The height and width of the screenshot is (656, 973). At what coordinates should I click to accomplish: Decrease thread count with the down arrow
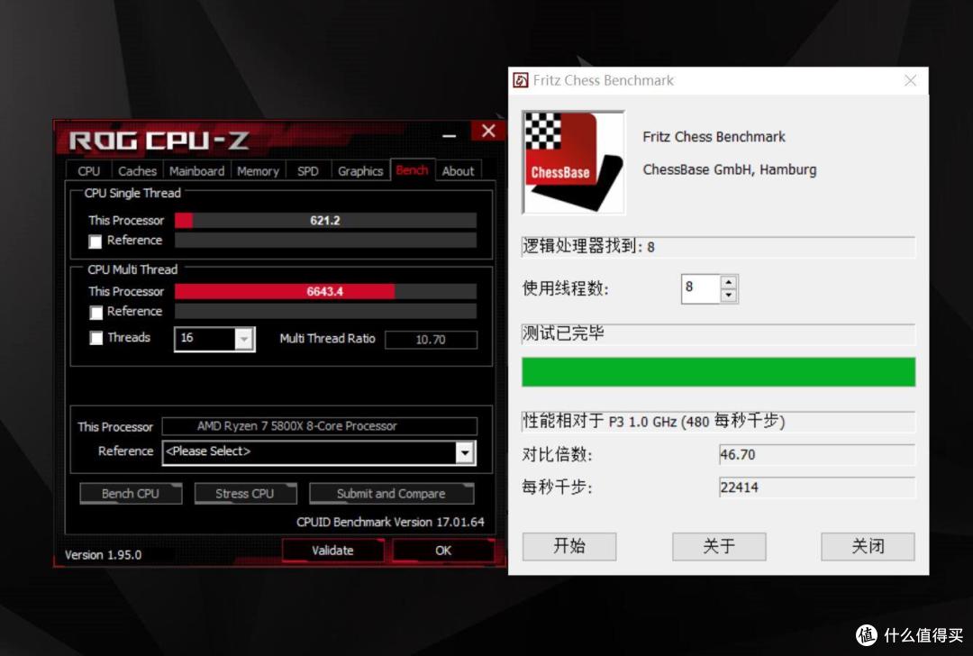(729, 296)
